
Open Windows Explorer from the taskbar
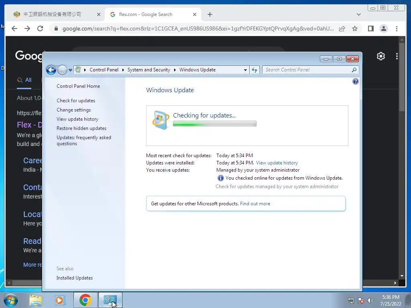[x=36, y=300]
